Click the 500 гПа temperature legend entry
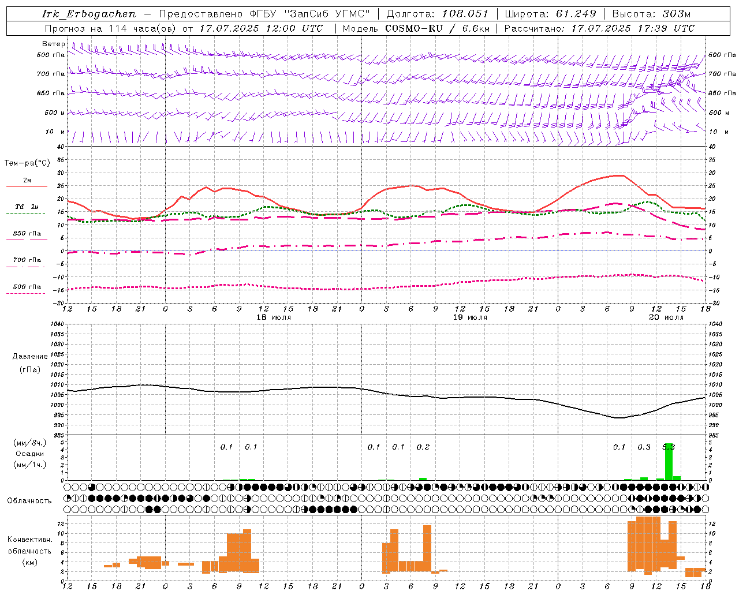The height and width of the screenshot is (591, 739). [27, 287]
